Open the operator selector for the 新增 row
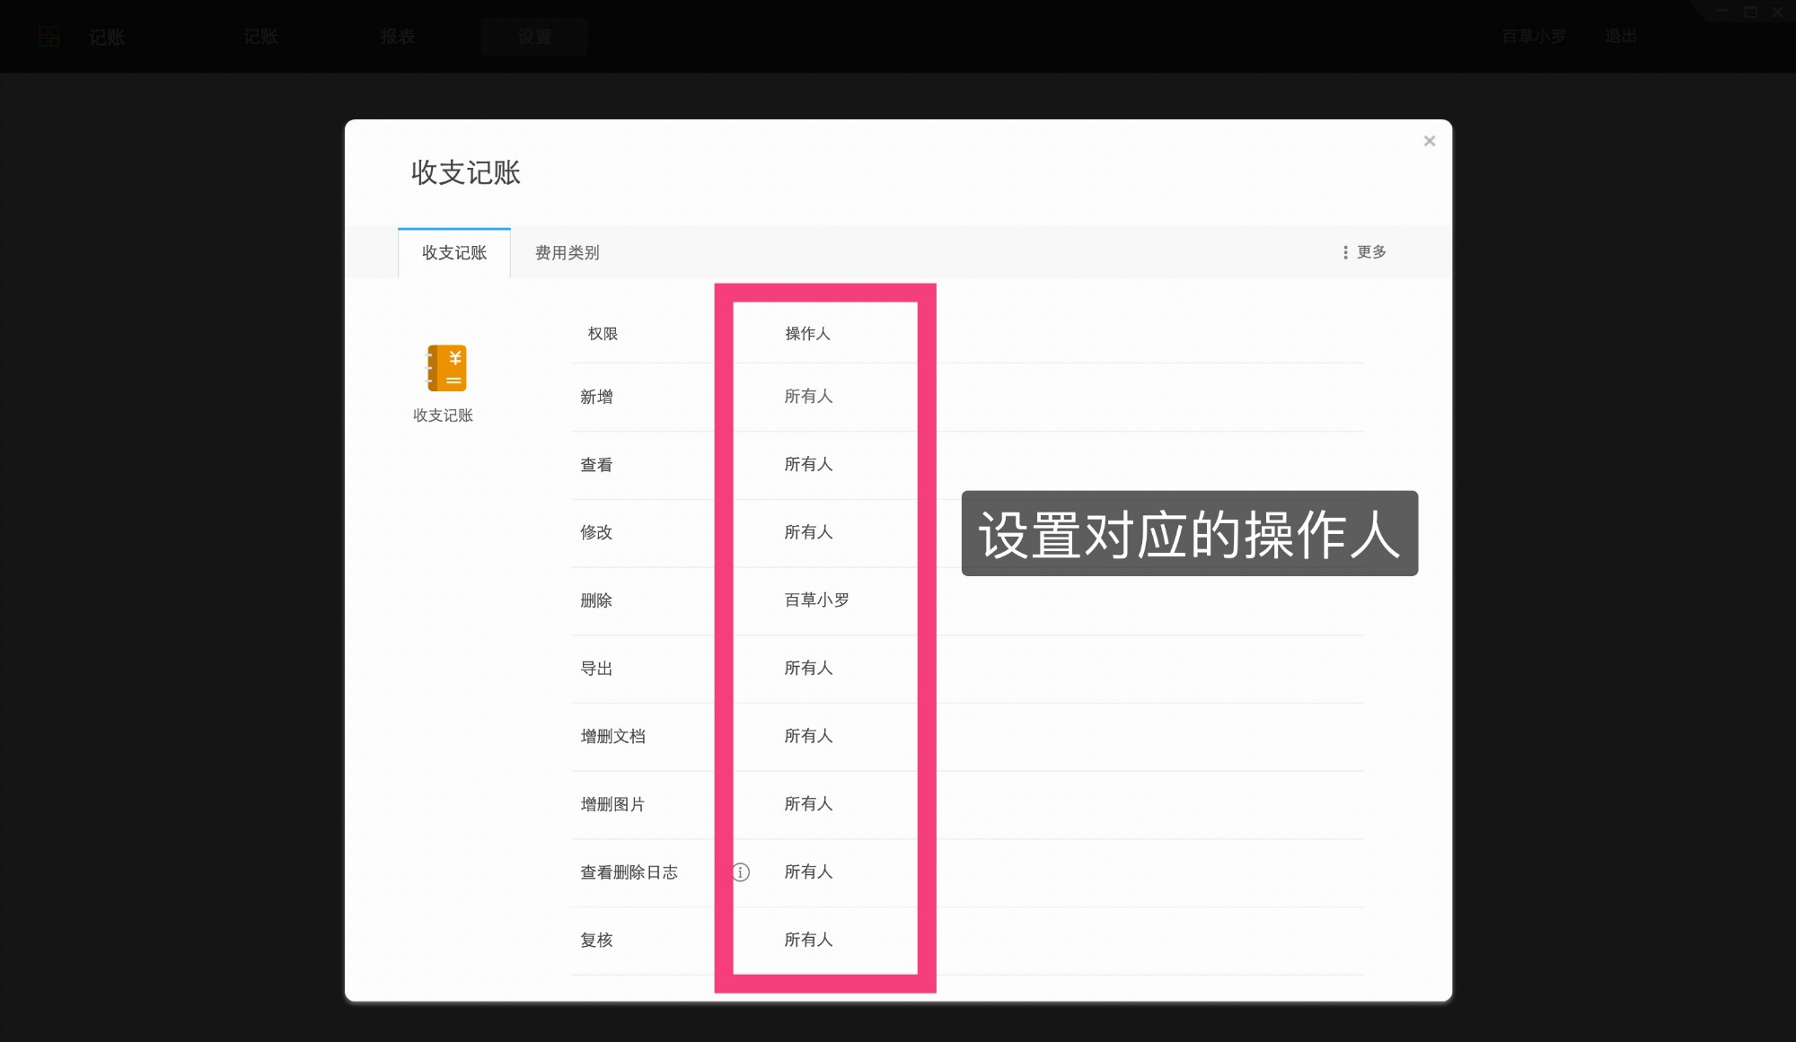This screenshot has width=1796, height=1042. point(808,396)
